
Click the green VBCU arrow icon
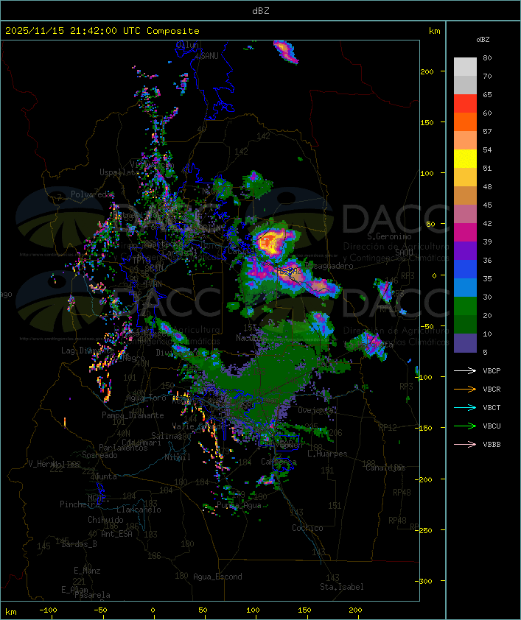(x=465, y=426)
